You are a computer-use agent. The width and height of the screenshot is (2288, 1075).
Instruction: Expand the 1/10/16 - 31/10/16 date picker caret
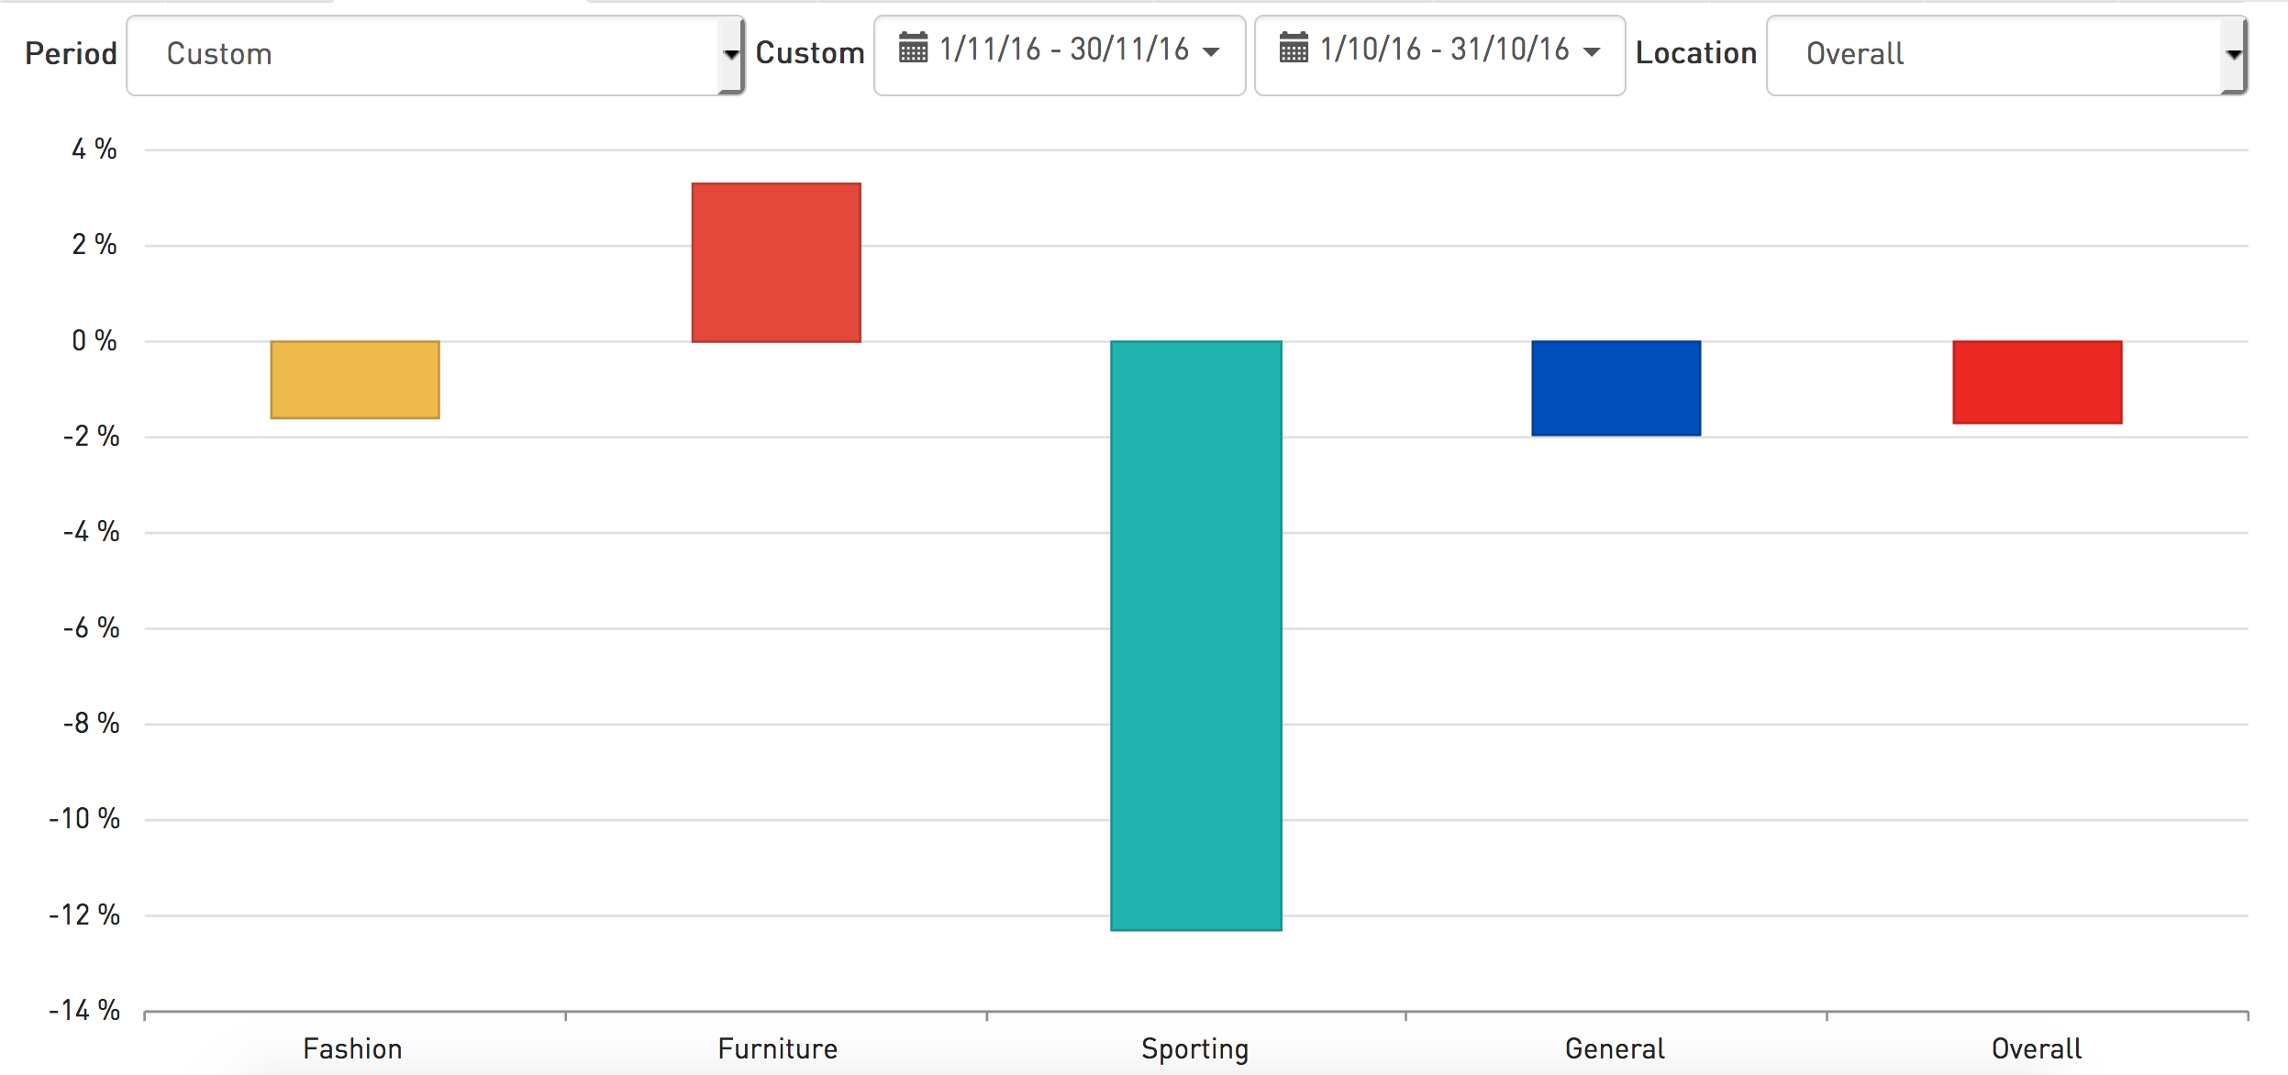point(1592,52)
